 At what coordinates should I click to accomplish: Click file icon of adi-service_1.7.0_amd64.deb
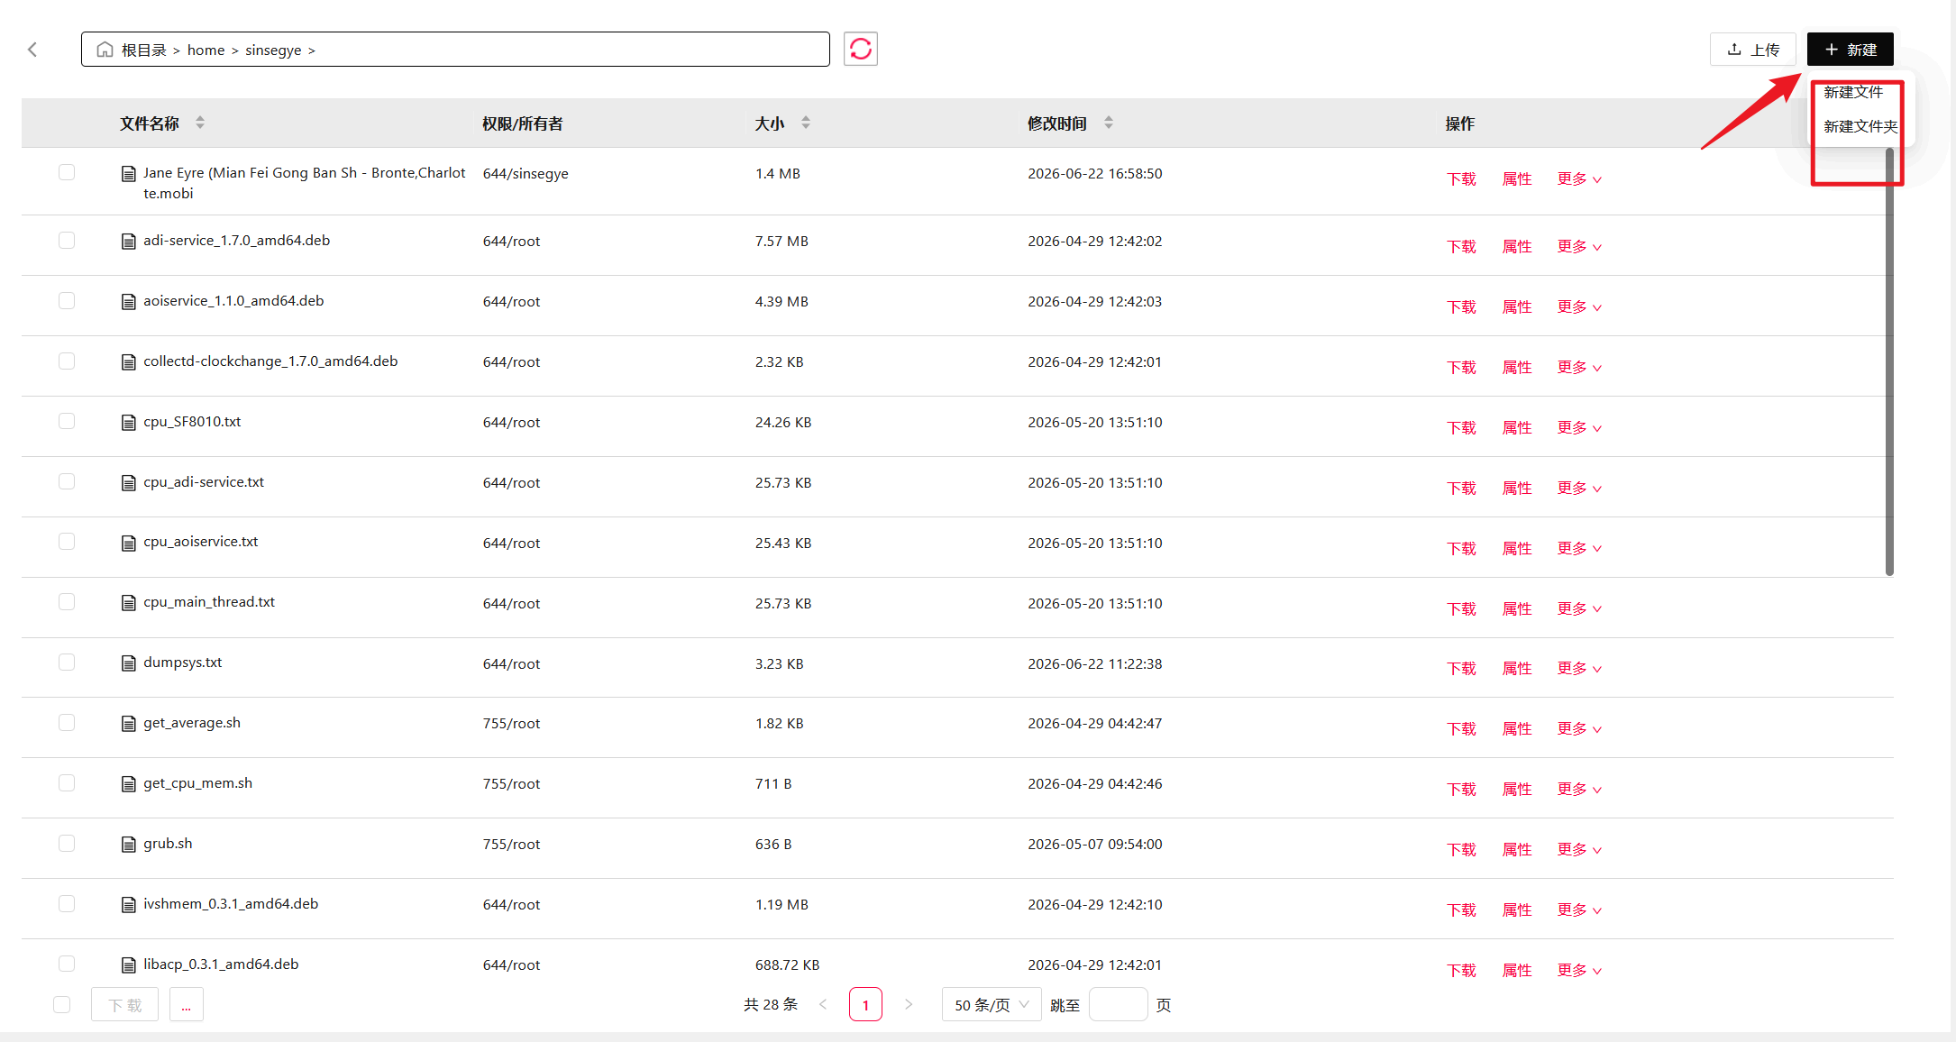point(129,241)
